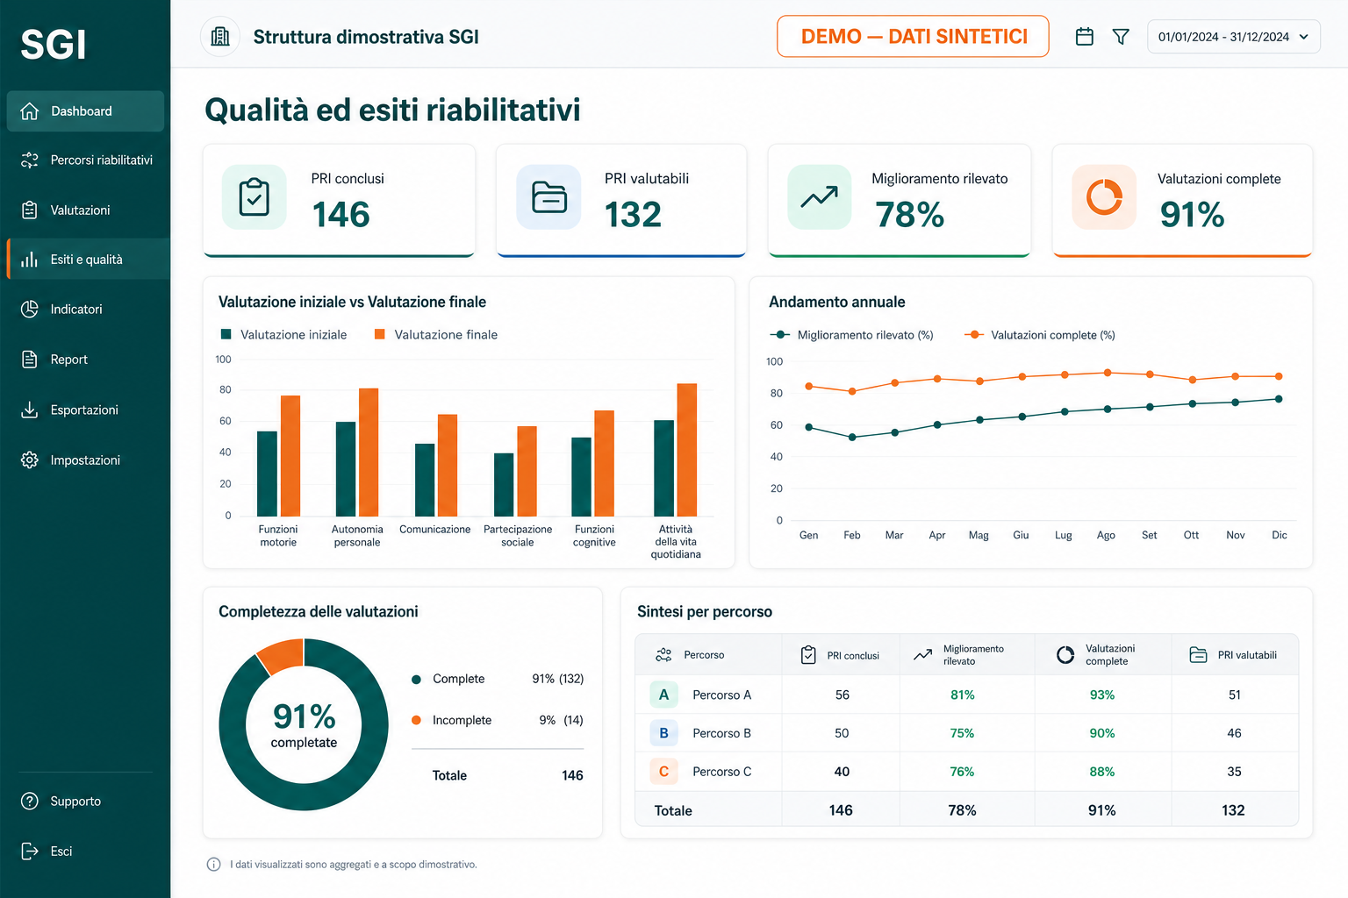1348x898 pixels.
Task: Open Valutazioni in the sidebar
Action: tap(85, 210)
